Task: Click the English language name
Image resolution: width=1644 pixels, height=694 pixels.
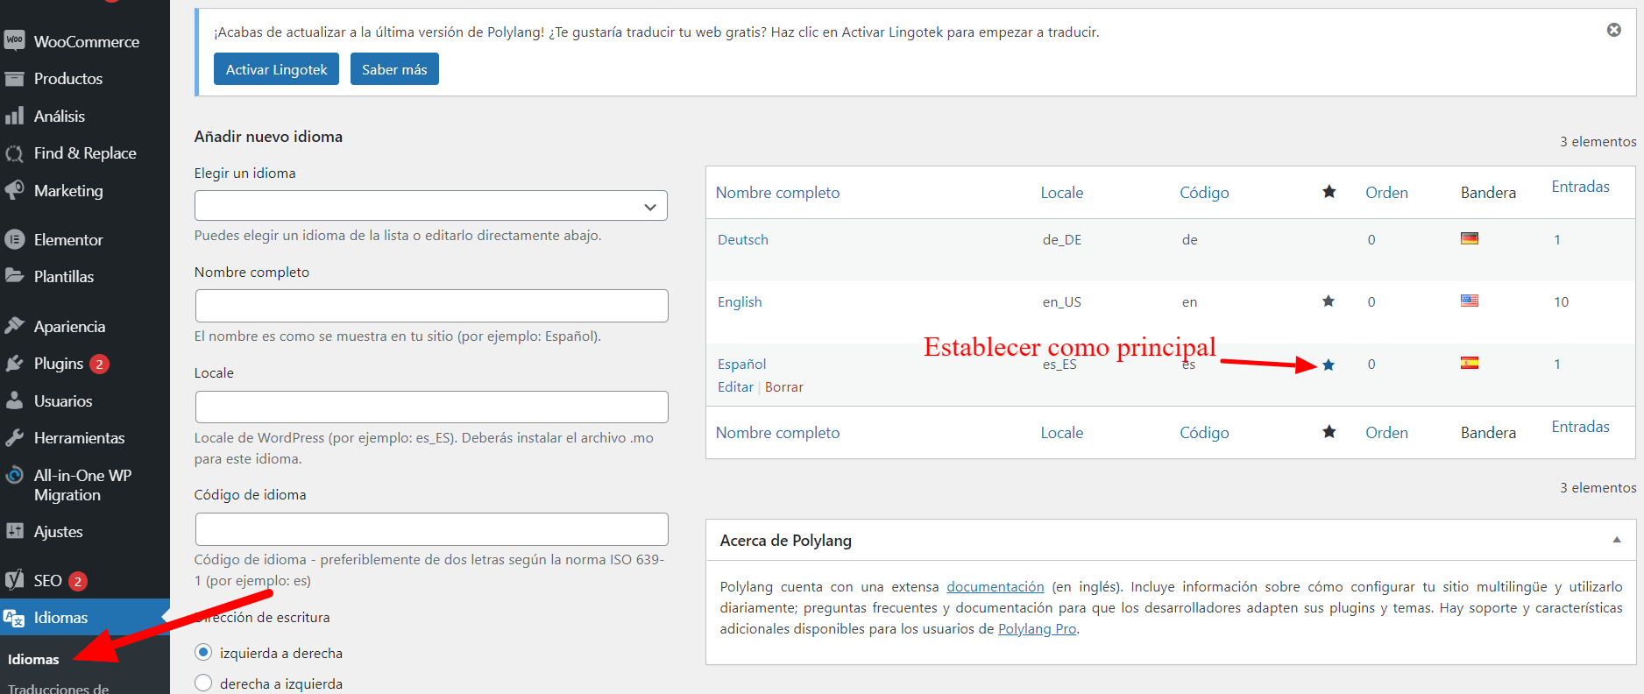Action: tap(740, 302)
